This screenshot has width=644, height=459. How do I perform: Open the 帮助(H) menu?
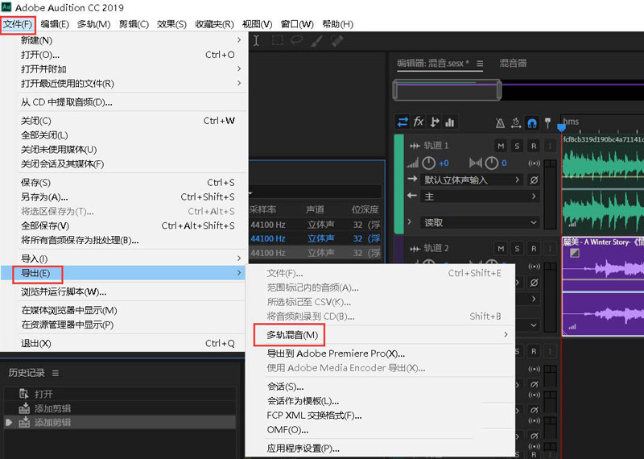[x=337, y=24]
